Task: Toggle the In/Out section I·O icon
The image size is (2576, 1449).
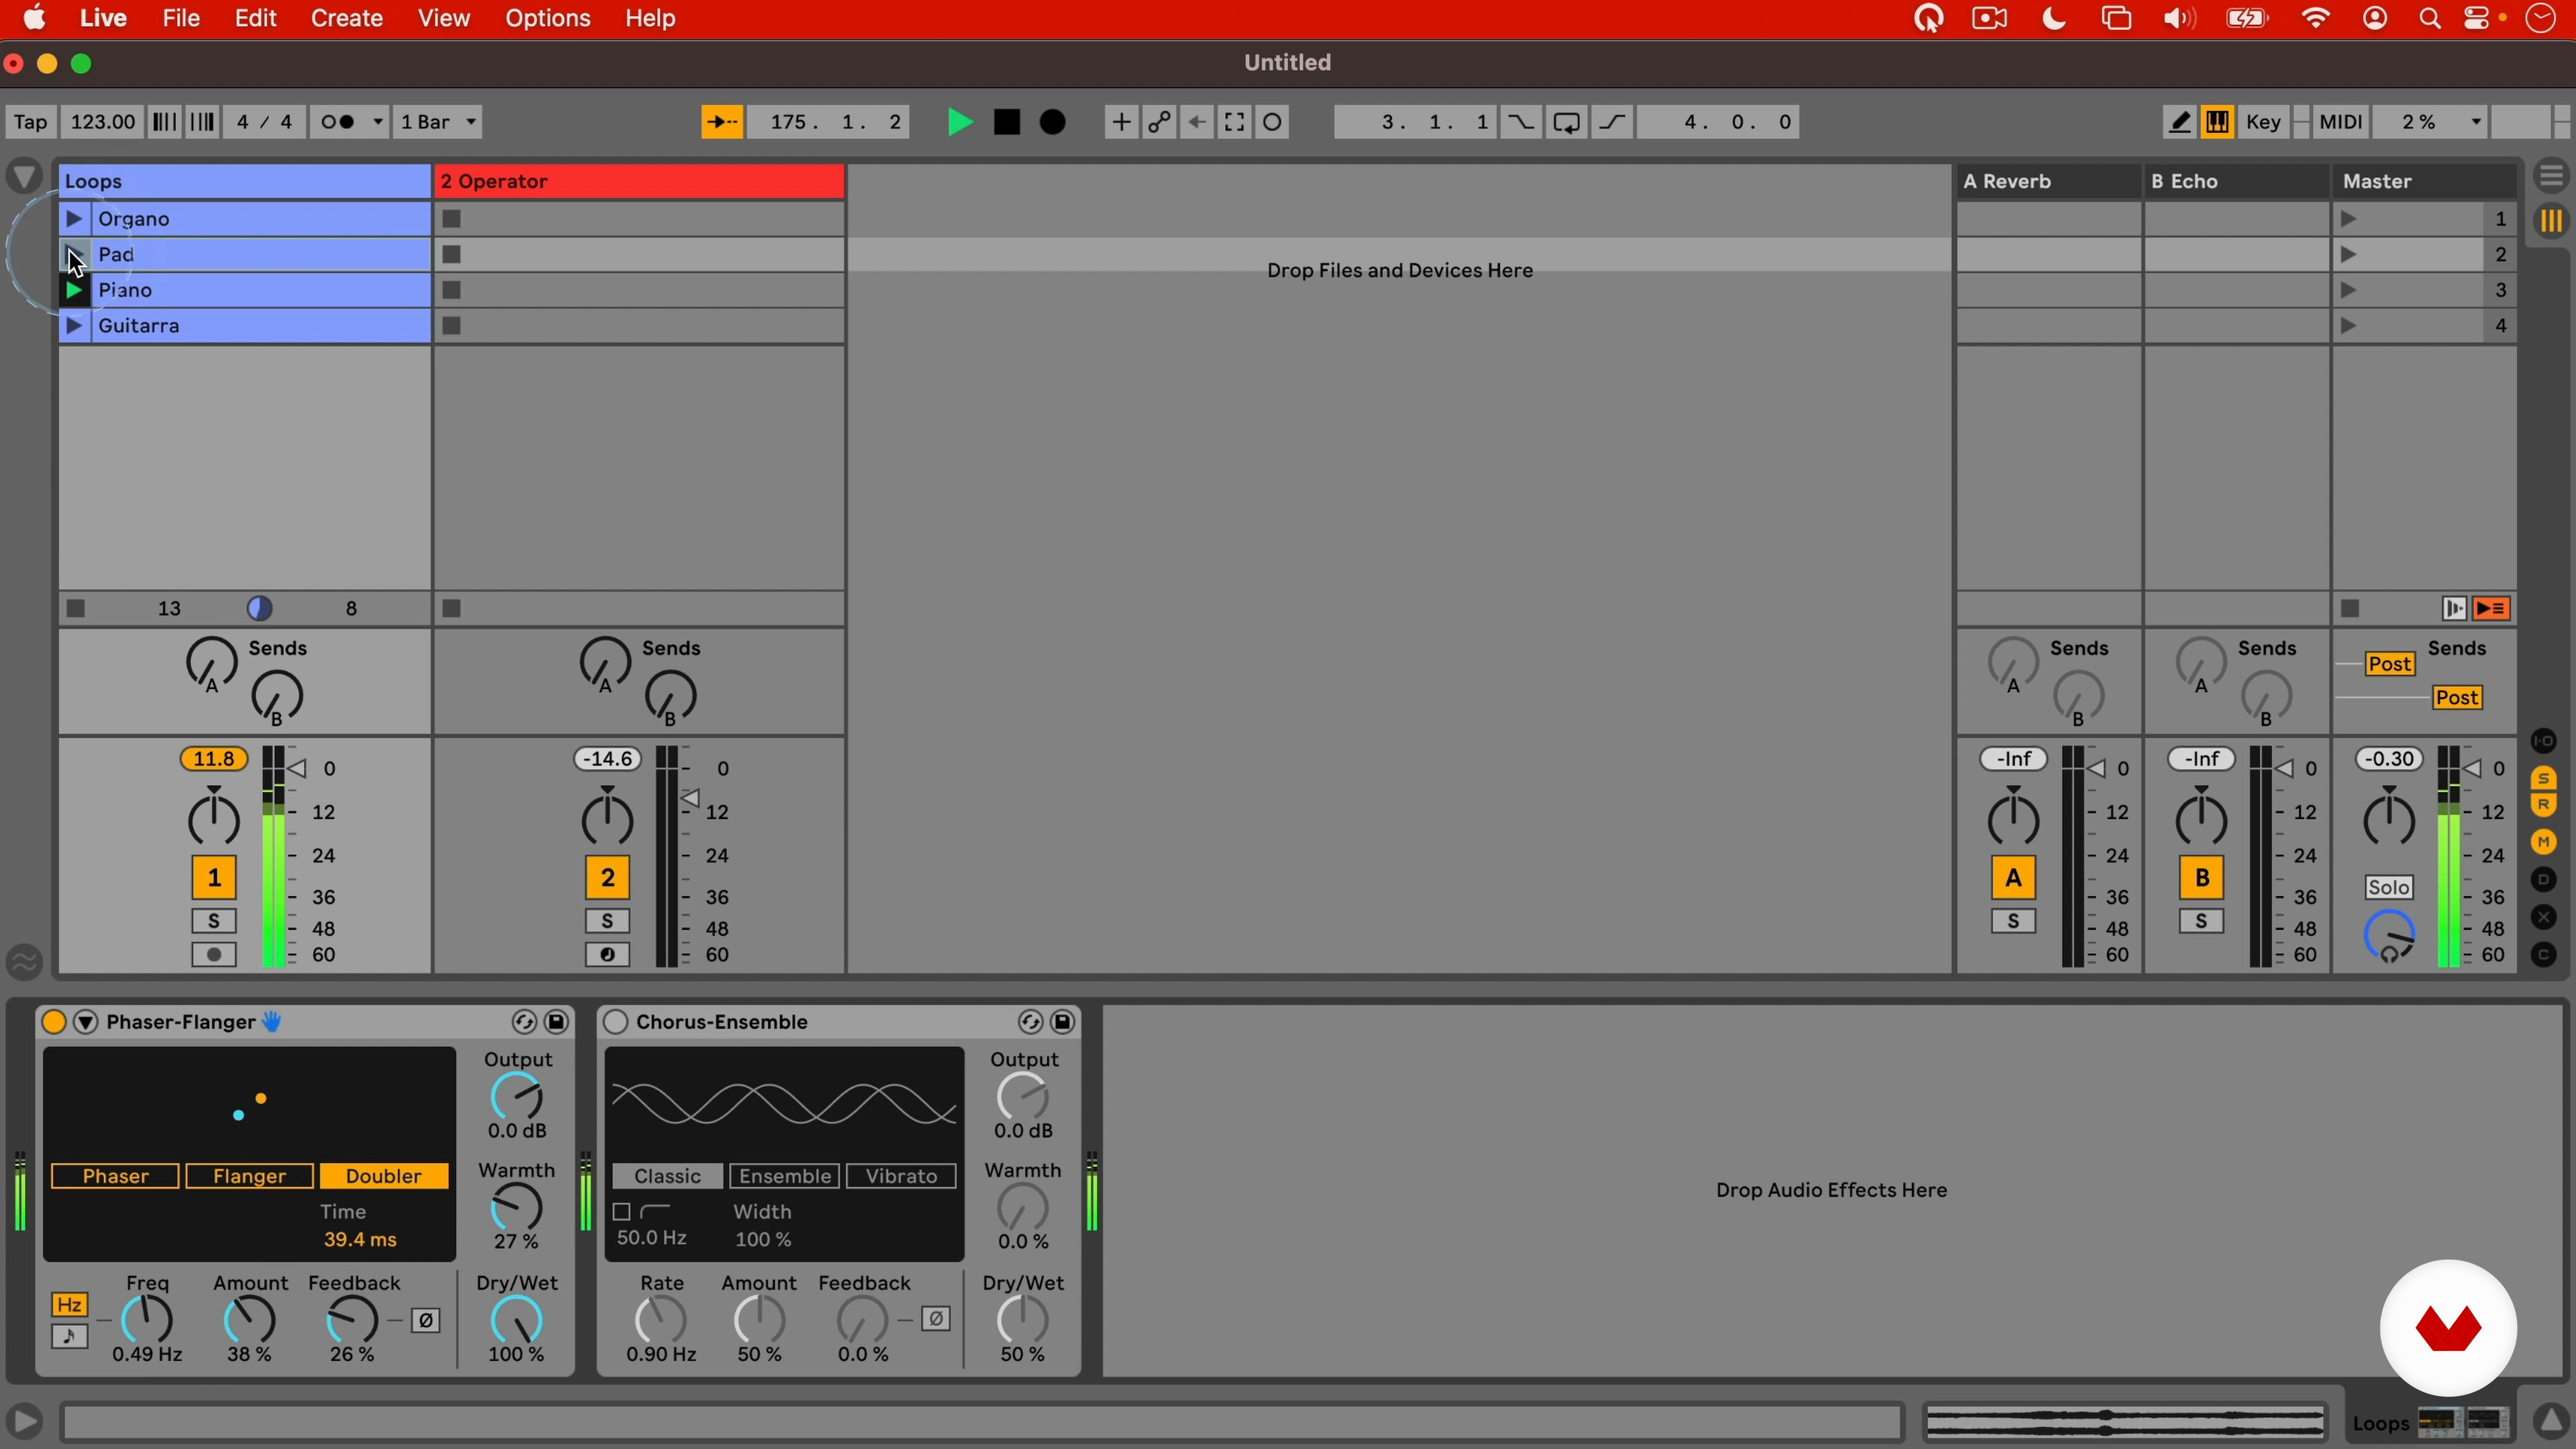Action: click(2544, 741)
